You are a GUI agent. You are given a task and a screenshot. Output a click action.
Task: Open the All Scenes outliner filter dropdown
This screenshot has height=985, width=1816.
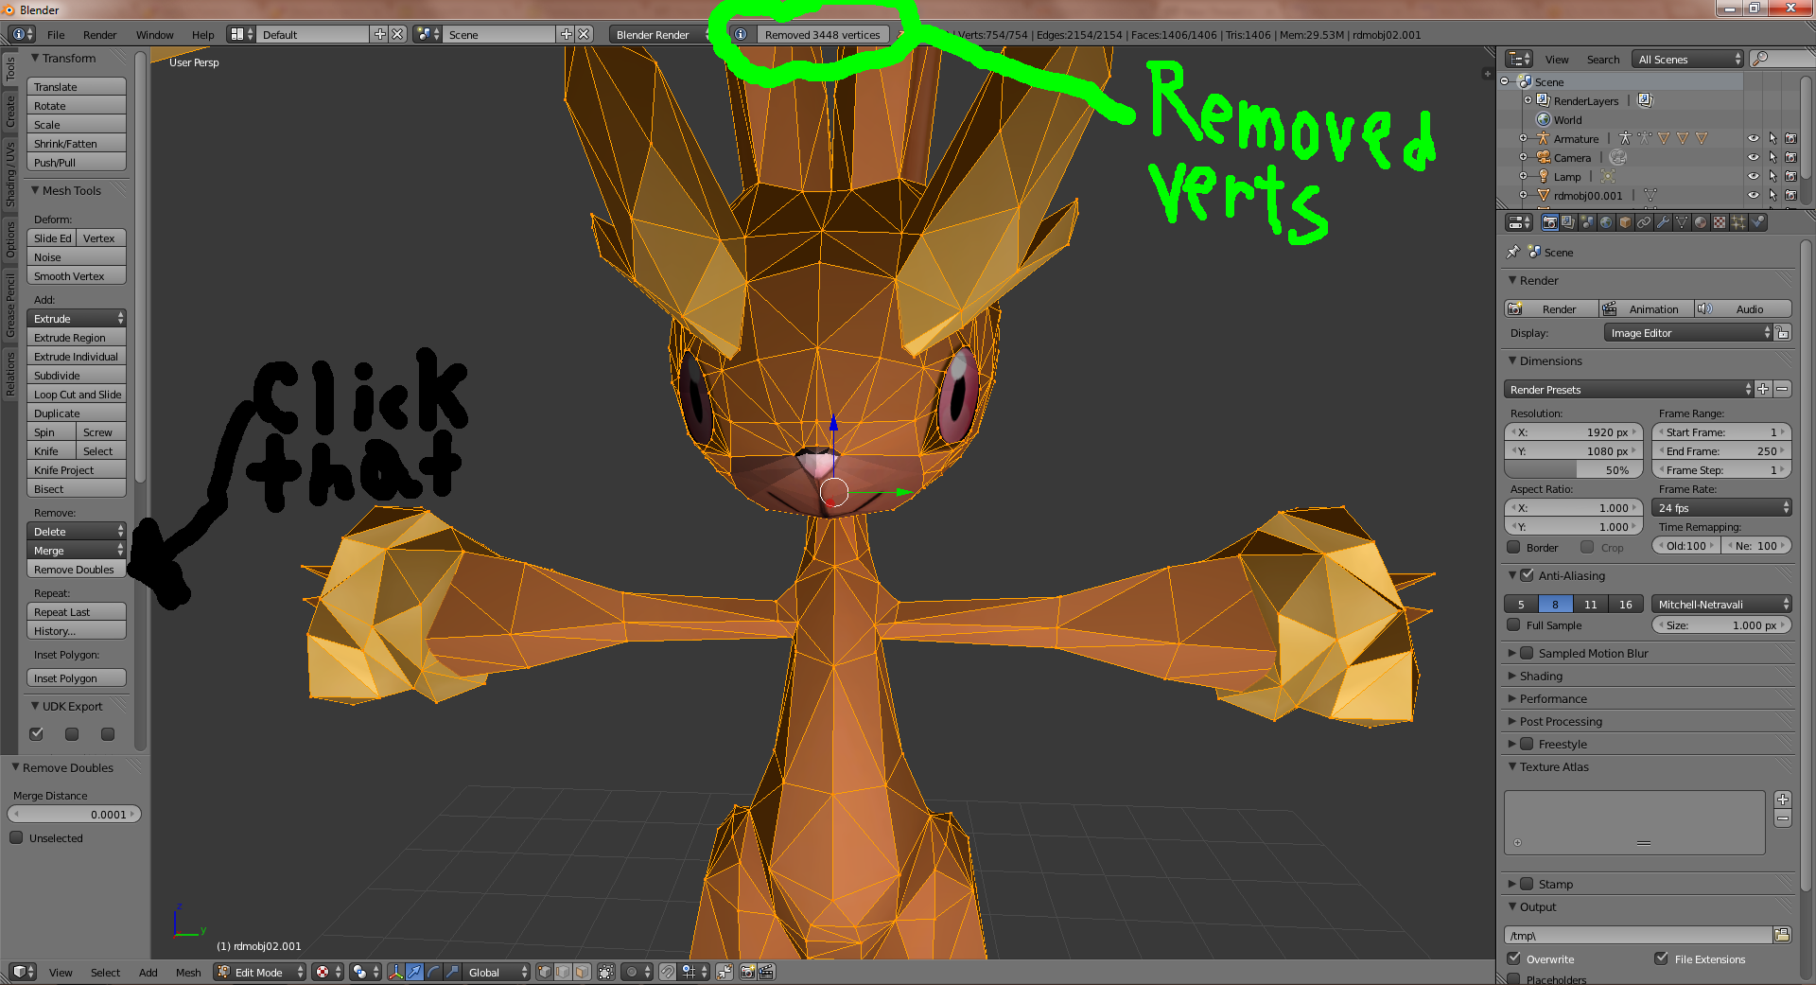1688,59
